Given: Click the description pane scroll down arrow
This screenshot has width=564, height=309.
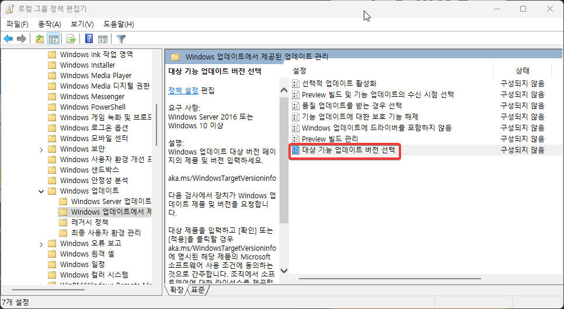Looking at the screenshot, I should pos(284,271).
